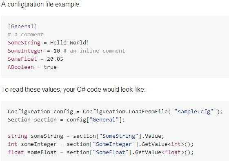
Task: Click the config["General"] expression
Action: click(x=94, y=120)
